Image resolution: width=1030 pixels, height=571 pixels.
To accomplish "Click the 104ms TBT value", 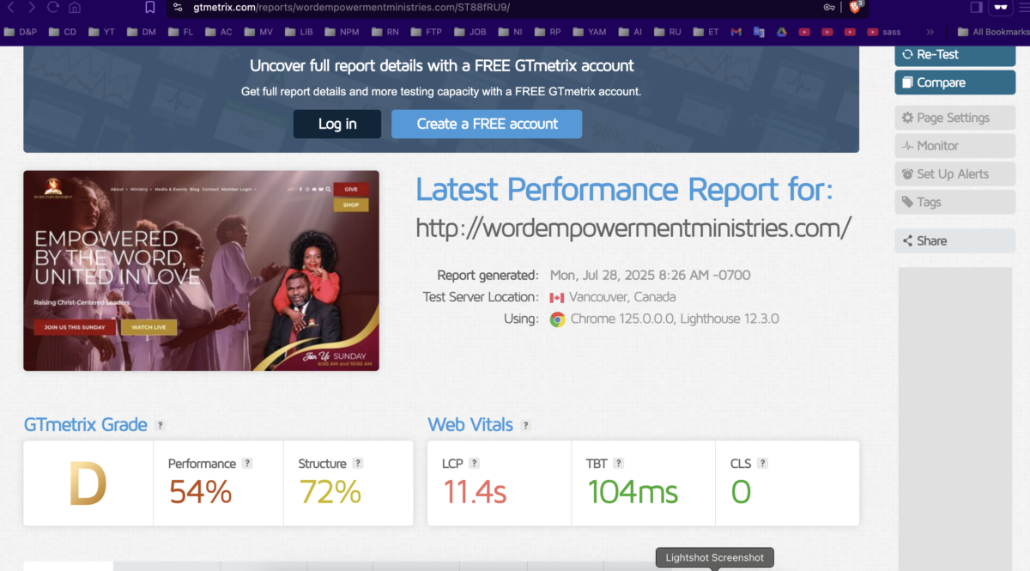I will [633, 492].
